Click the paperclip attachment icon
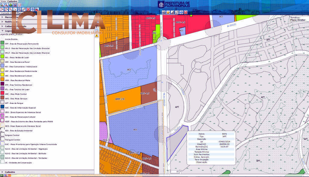Image resolution: width=309 pixels, height=177 pixels. coord(24,9)
